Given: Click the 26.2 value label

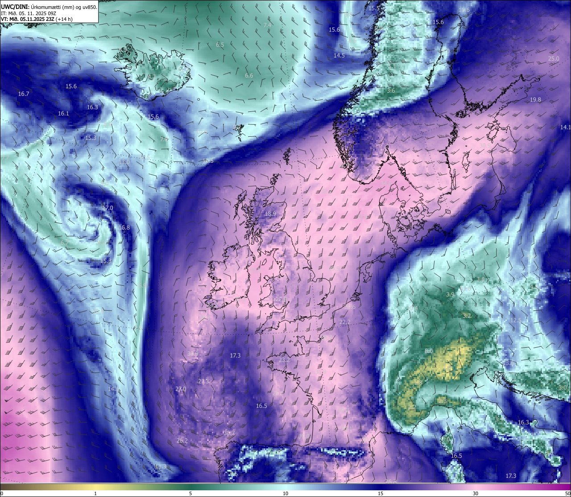Looking at the screenshot, I should point(182,440).
